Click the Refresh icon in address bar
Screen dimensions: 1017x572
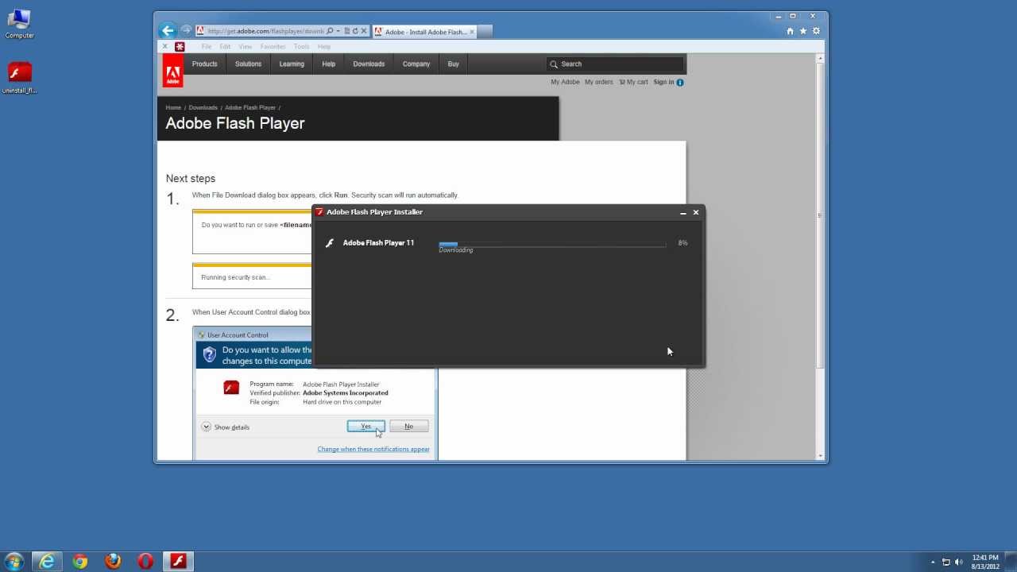(355, 31)
